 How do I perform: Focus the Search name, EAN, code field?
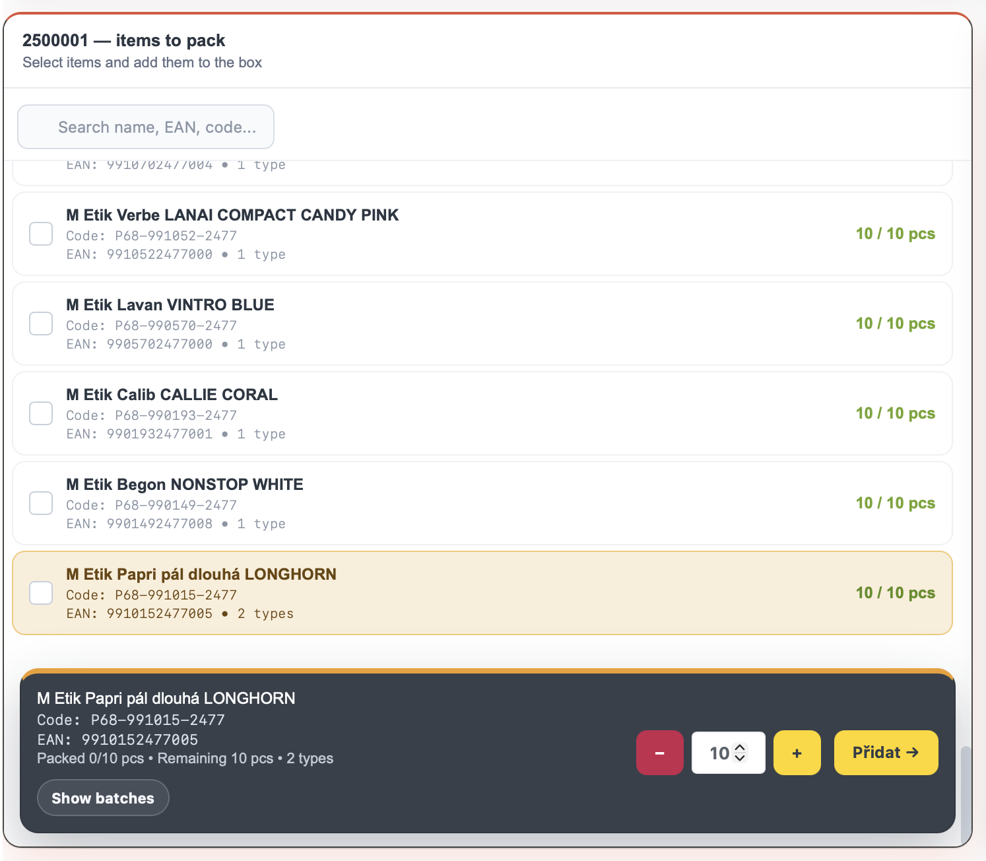pos(146,127)
